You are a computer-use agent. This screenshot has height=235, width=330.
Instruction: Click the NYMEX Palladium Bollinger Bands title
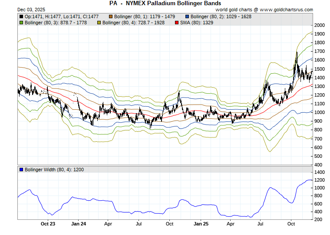[x=165, y=3]
